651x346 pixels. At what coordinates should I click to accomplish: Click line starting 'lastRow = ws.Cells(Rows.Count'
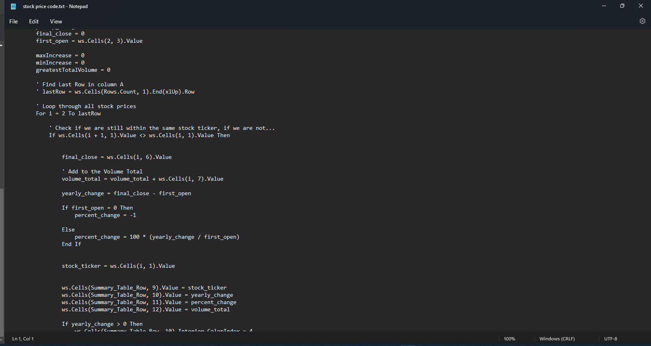115,92
